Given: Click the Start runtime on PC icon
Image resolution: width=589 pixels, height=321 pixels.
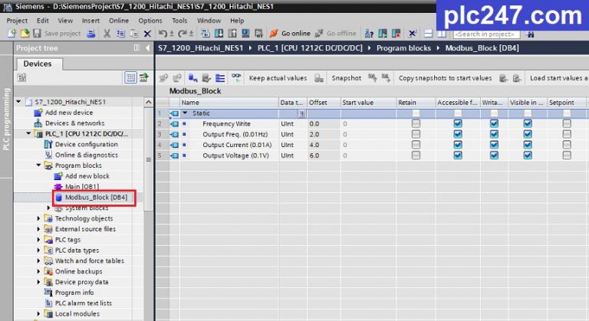Looking at the screenshot, I should (x=258, y=34).
